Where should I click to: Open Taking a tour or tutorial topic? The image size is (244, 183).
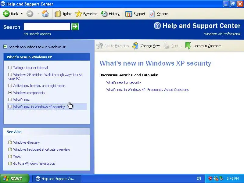(x=30, y=68)
